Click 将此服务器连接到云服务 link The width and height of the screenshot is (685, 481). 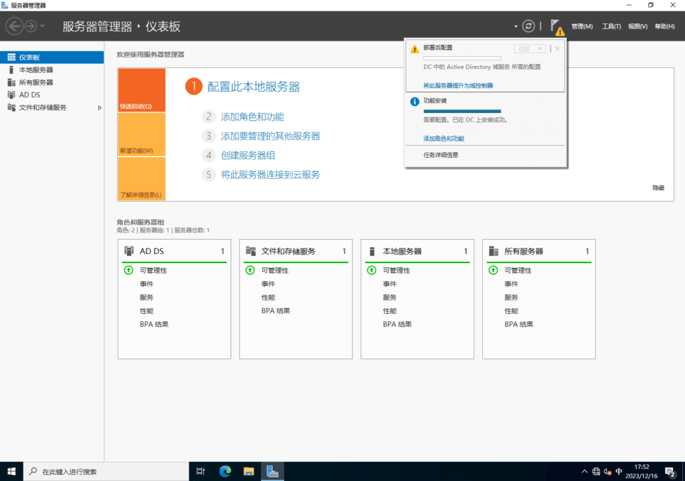pyautogui.click(x=270, y=174)
